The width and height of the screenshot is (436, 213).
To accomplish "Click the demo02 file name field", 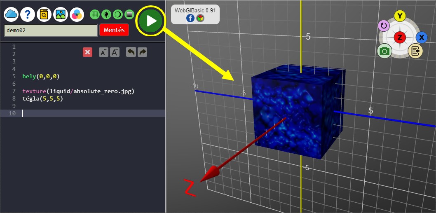I will (x=50, y=30).
